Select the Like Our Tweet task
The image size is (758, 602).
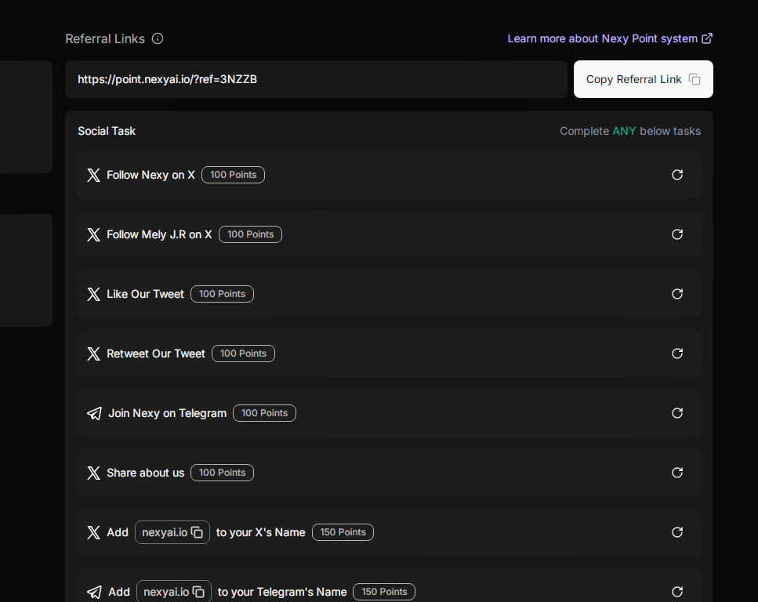[389, 294]
